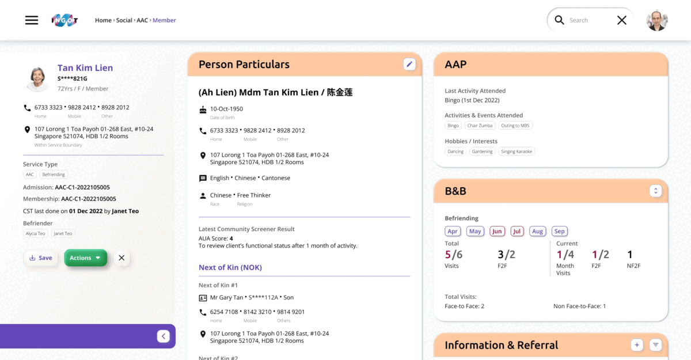Select the Member breadcrumb
This screenshot has width=691, height=360.
click(164, 20)
